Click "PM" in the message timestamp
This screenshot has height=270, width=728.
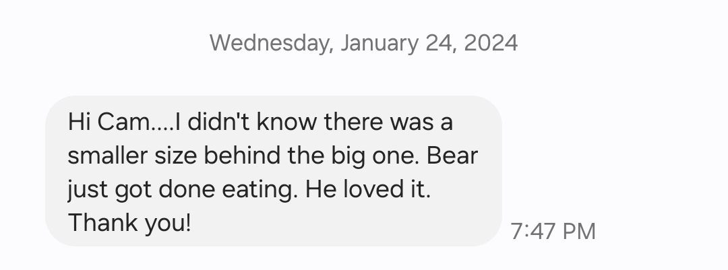pyautogui.click(x=578, y=231)
